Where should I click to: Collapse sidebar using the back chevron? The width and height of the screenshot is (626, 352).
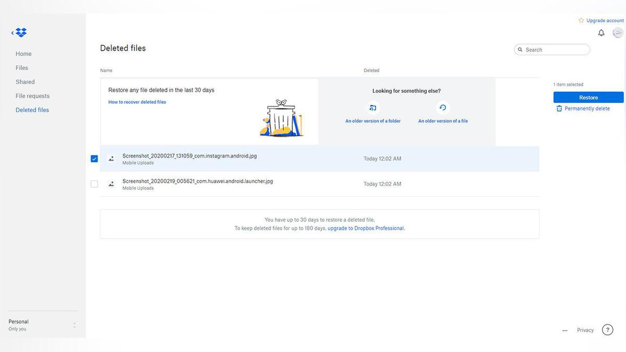[x=13, y=33]
